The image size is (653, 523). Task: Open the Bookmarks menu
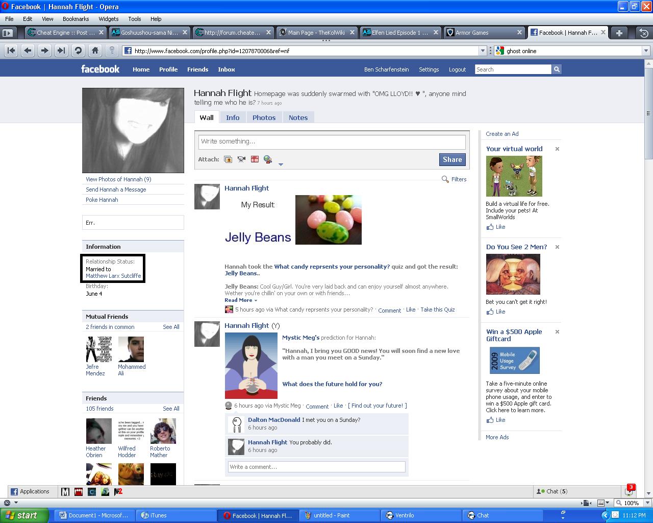(76, 19)
